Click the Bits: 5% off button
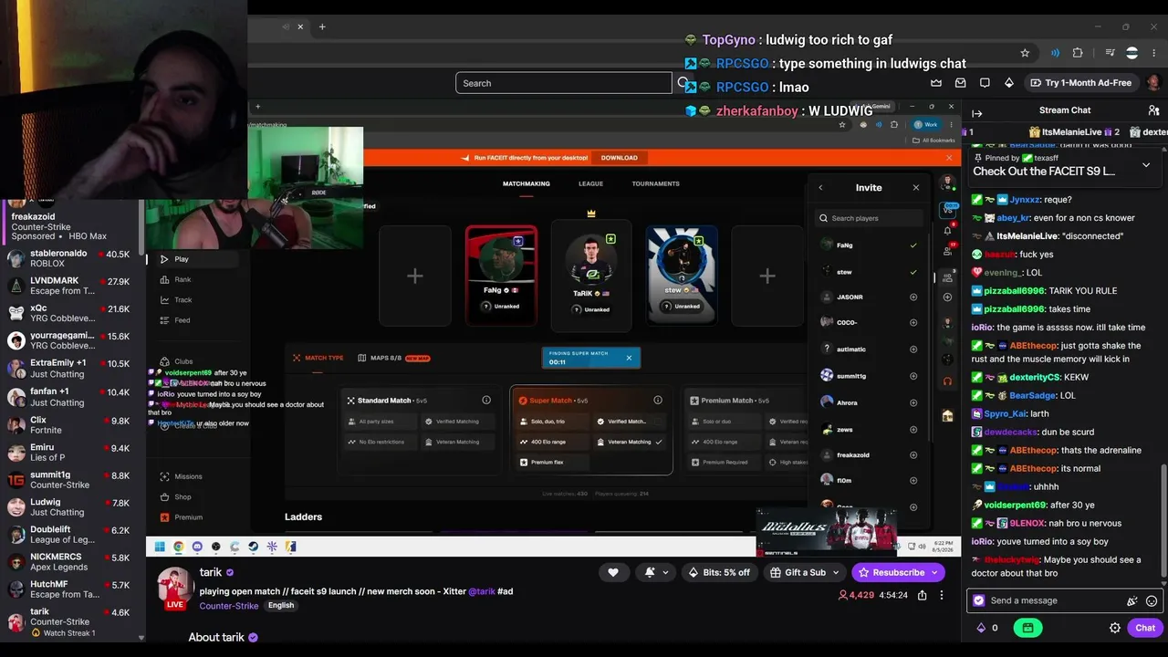The width and height of the screenshot is (1168, 657). coord(719,573)
